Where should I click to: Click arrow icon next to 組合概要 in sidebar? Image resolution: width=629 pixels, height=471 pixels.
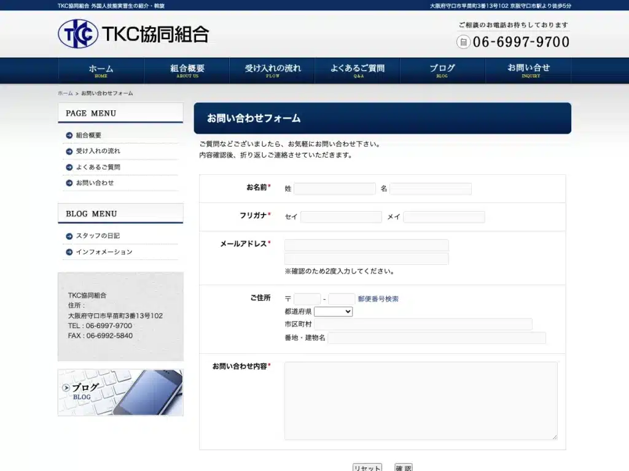(69, 136)
